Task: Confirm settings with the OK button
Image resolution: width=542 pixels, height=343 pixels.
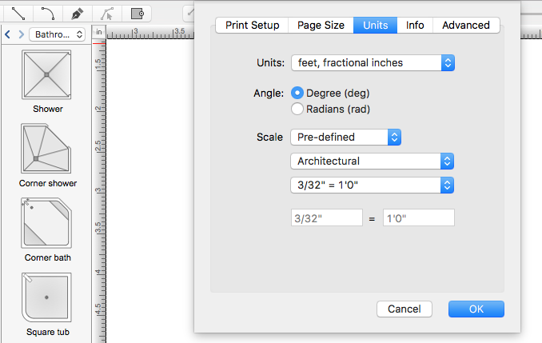Action: click(476, 309)
